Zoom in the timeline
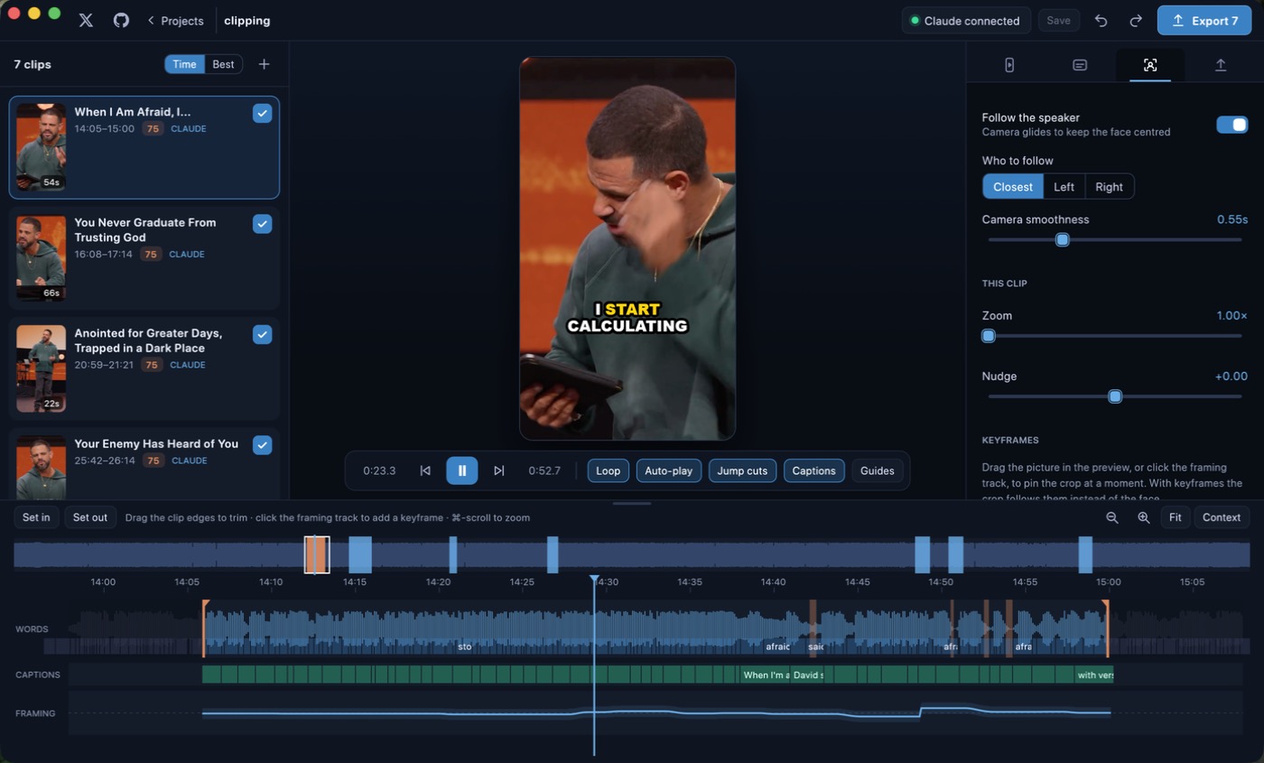Viewport: 1264px width, 763px height. [1144, 517]
